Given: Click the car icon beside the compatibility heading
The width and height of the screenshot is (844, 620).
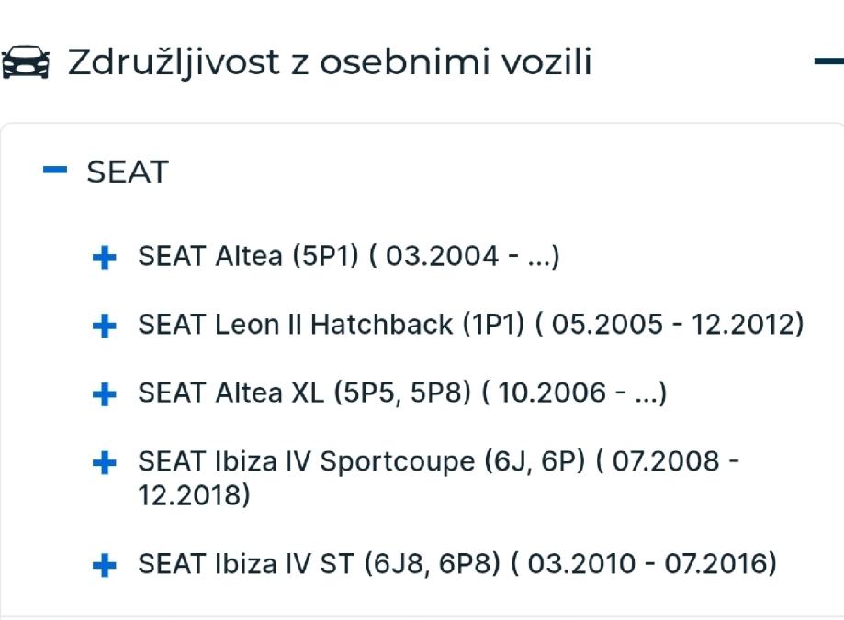Looking at the screenshot, I should (26, 62).
